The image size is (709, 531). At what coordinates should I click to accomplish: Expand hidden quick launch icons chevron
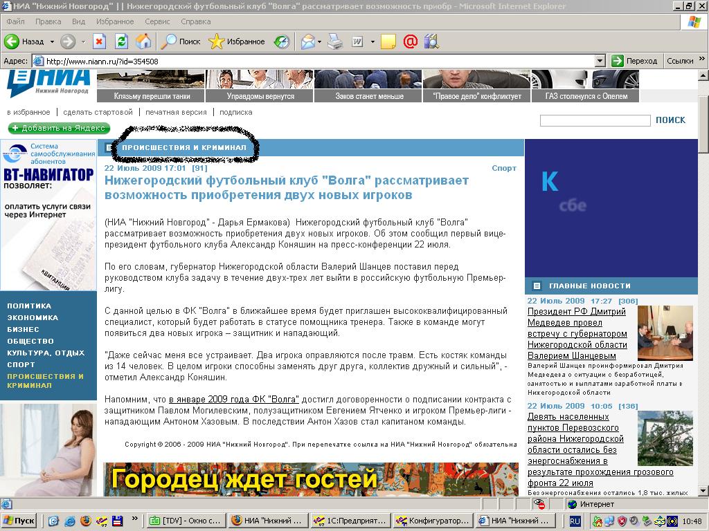[x=134, y=519]
